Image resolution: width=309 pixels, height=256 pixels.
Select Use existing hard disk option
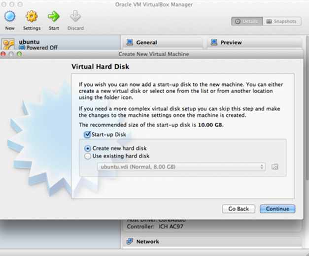tap(88, 156)
